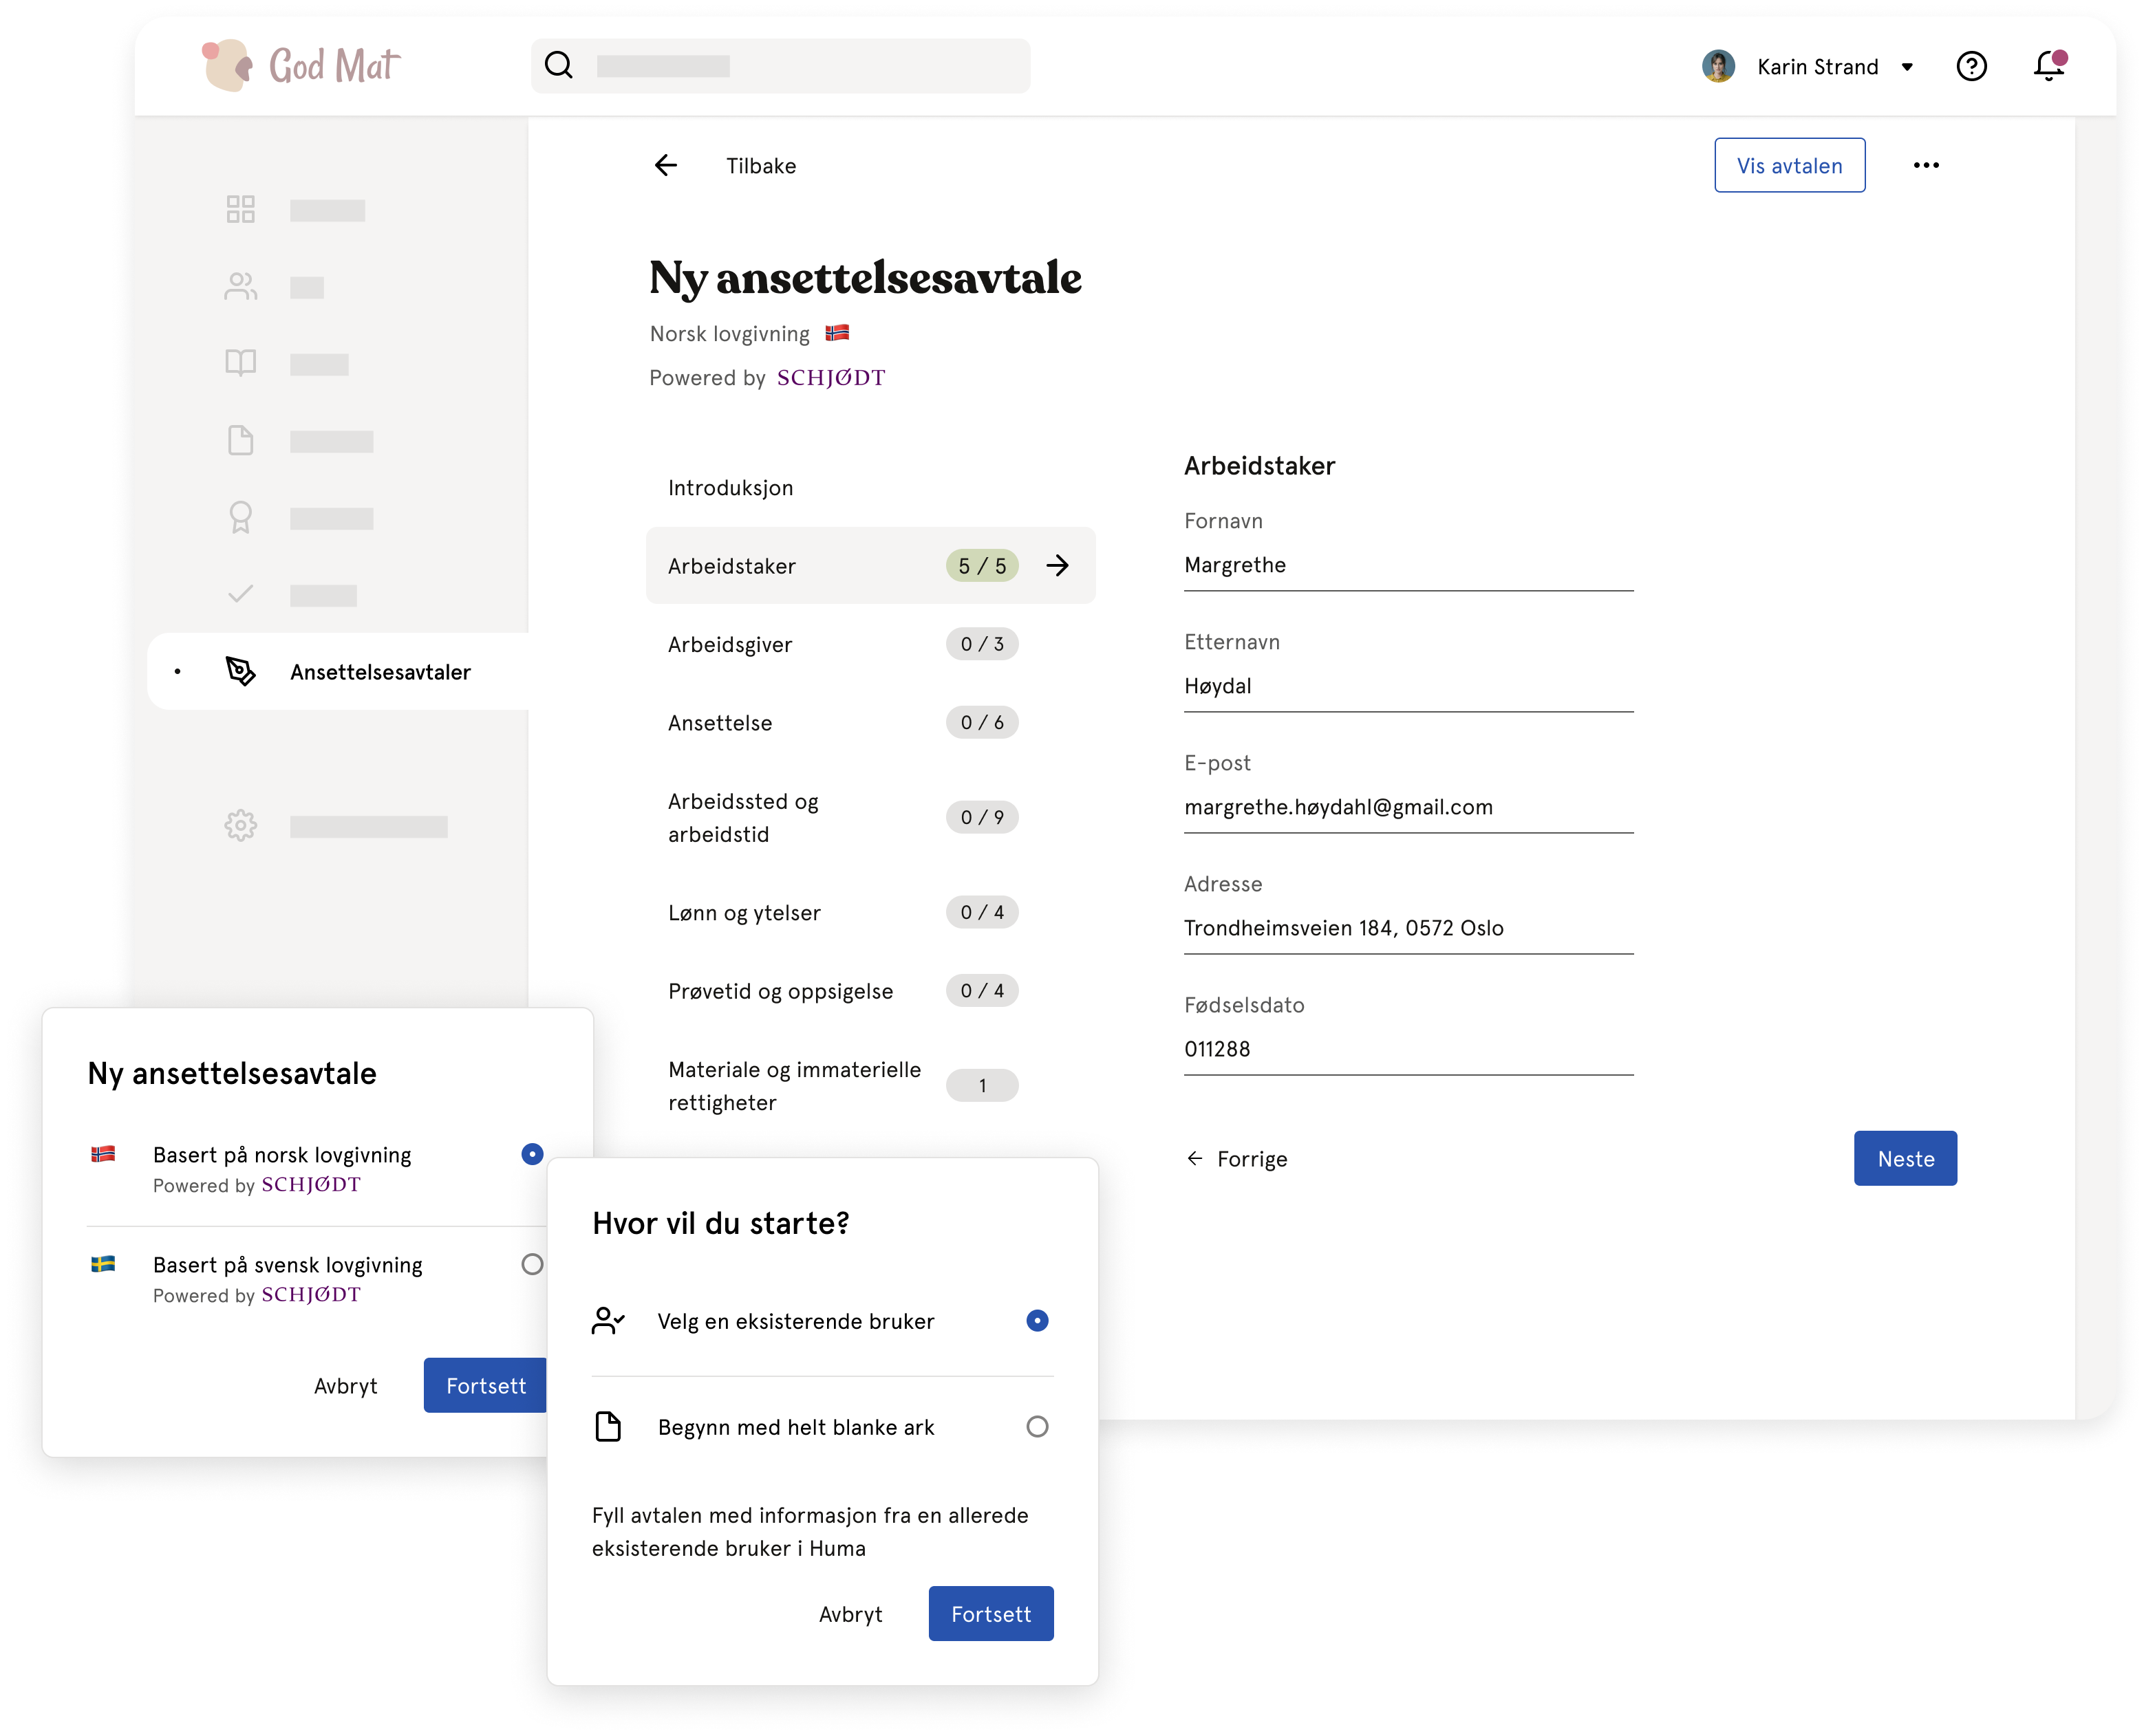Click the E-post input field

[1408, 808]
